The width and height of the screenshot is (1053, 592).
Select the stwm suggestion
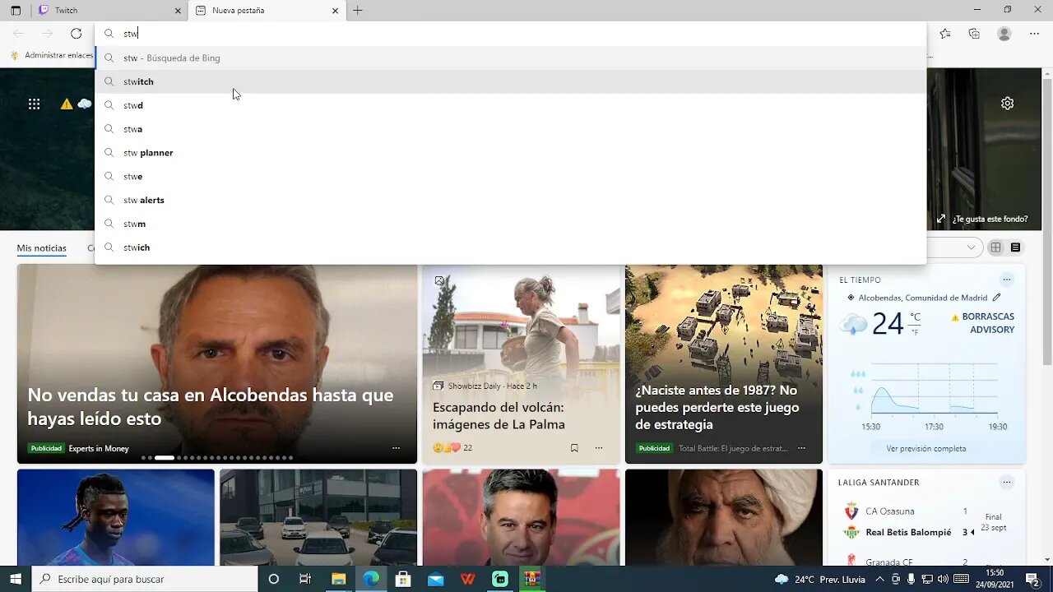coord(510,224)
